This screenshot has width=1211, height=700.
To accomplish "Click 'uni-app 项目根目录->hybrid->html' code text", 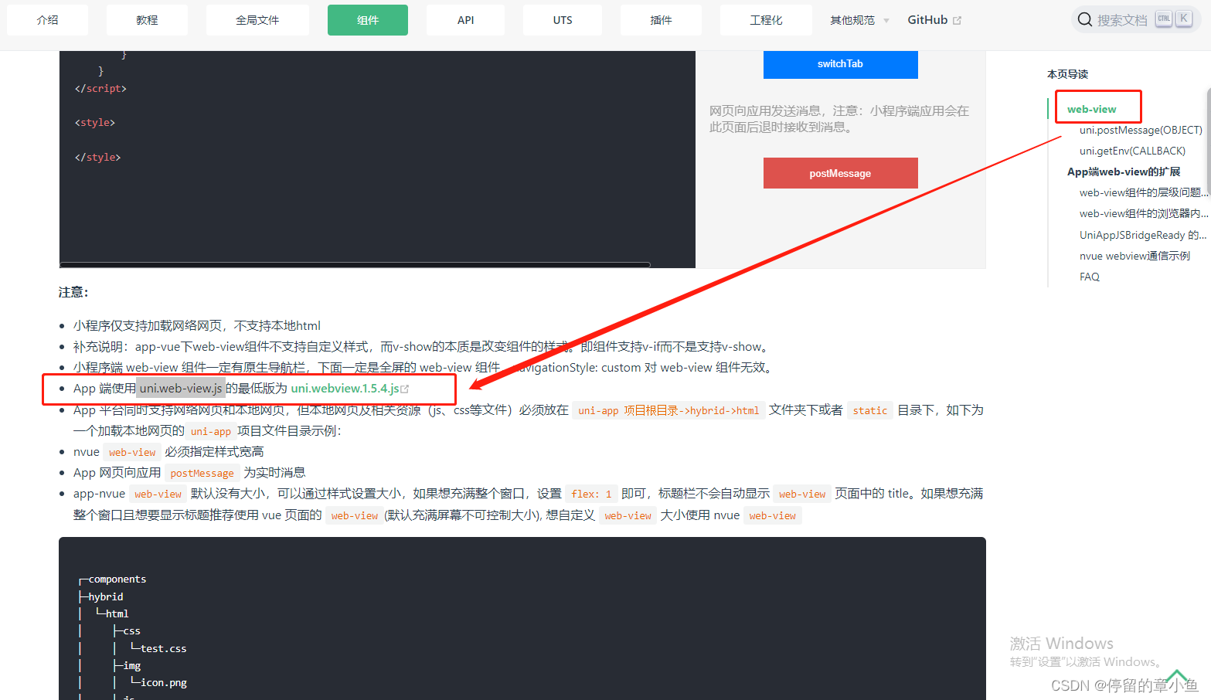I will click(x=668, y=410).
